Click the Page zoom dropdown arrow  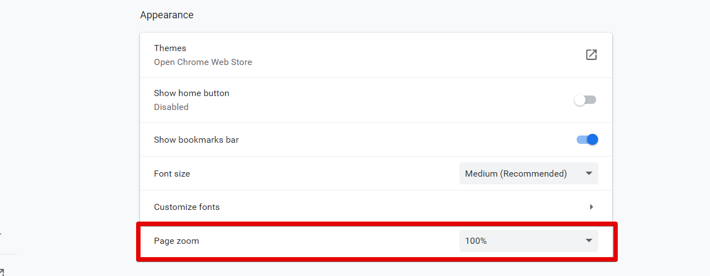click(x=589, y=241)
